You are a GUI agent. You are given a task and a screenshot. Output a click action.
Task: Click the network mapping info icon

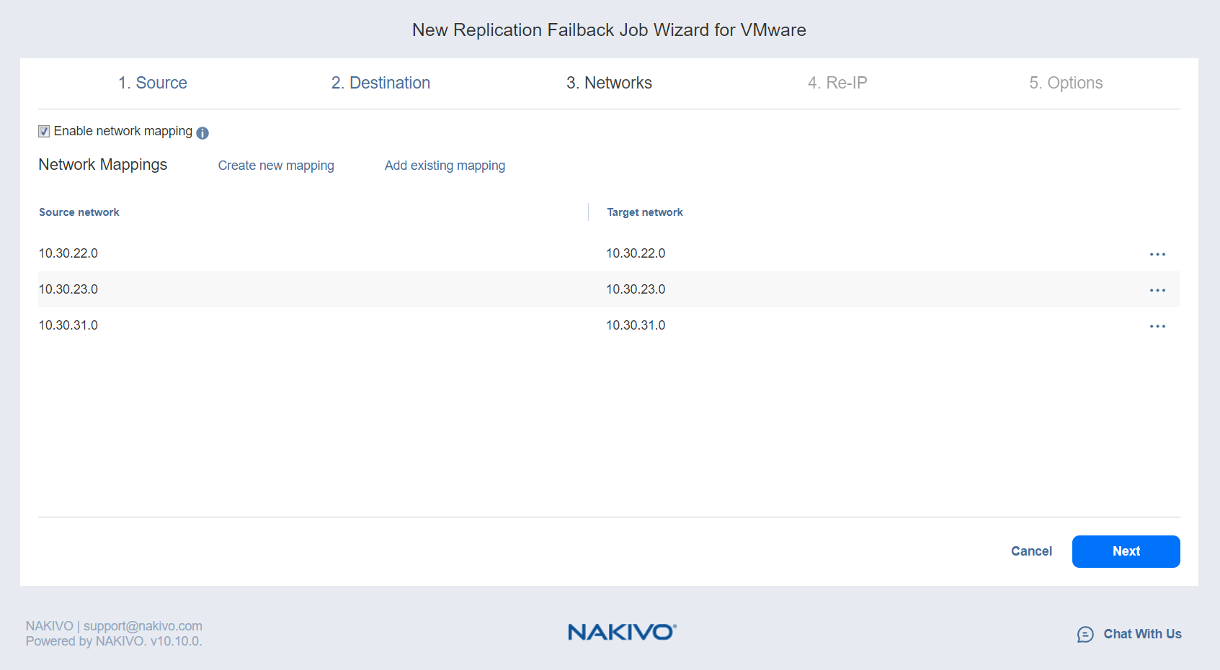(202, 132)
